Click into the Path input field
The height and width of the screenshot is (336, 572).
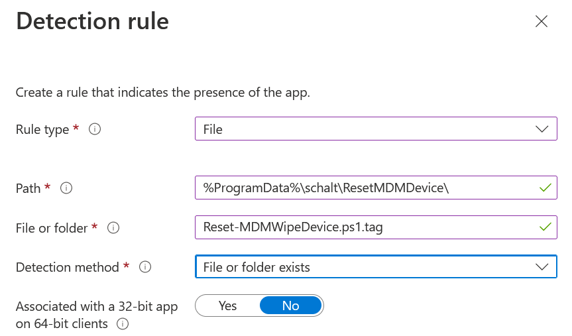[365, 188]
